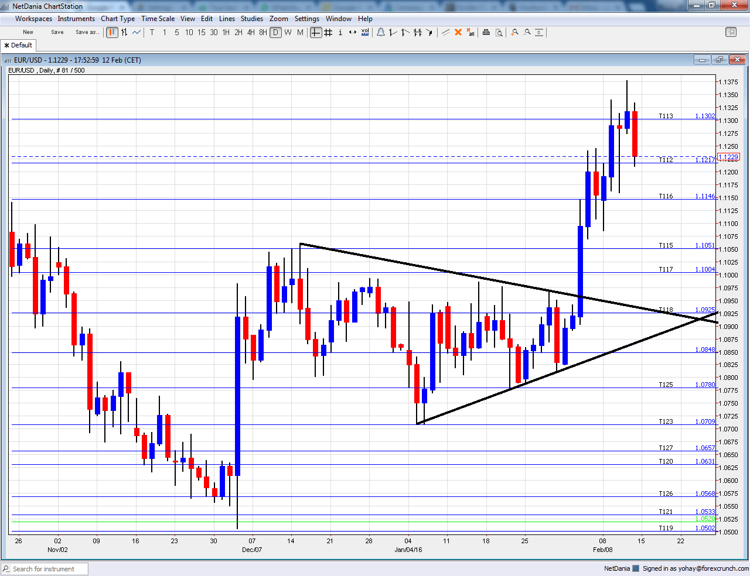Image resolution: width=750 pixels, height=576 pixels.
Task: Open the Instruments menu
Action: [x=76, y=19]
